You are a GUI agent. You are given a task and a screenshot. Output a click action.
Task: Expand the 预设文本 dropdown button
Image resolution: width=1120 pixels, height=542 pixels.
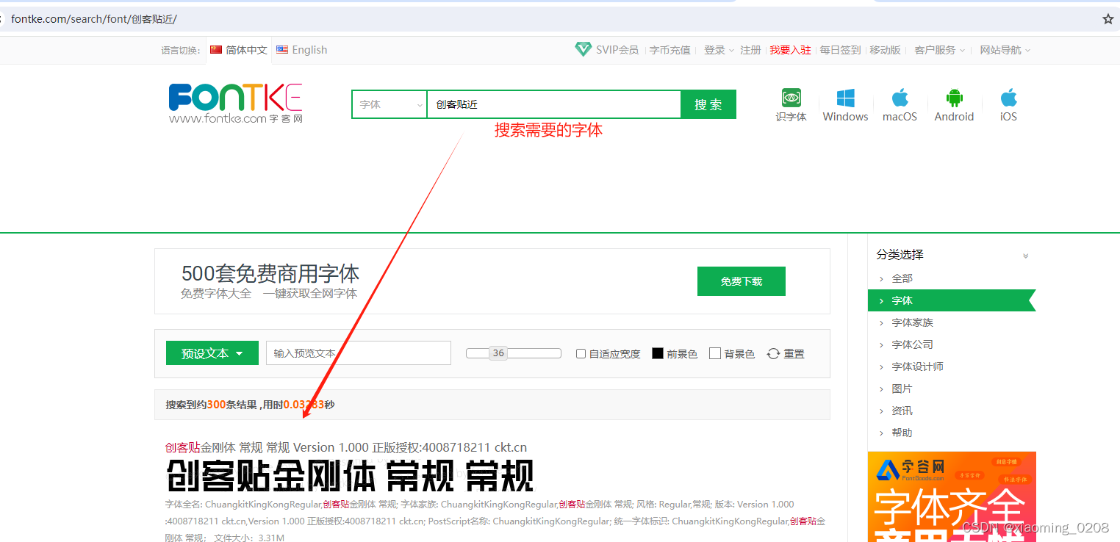(x=212, y=353)
